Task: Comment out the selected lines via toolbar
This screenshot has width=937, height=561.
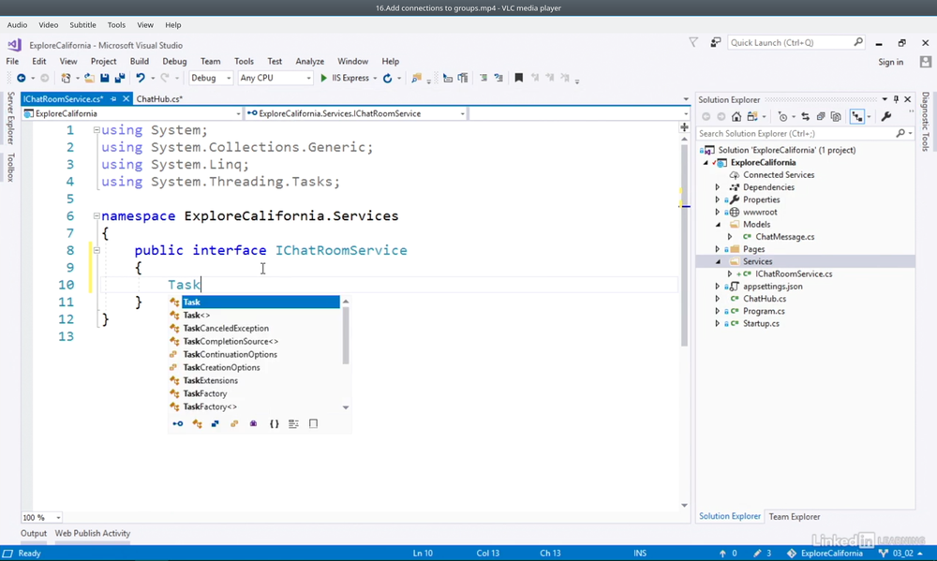Action: click(x=483, y=79)
